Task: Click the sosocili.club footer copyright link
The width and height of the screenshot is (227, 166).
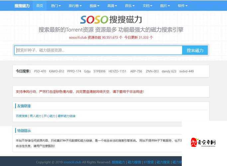Action: point(72,162)
